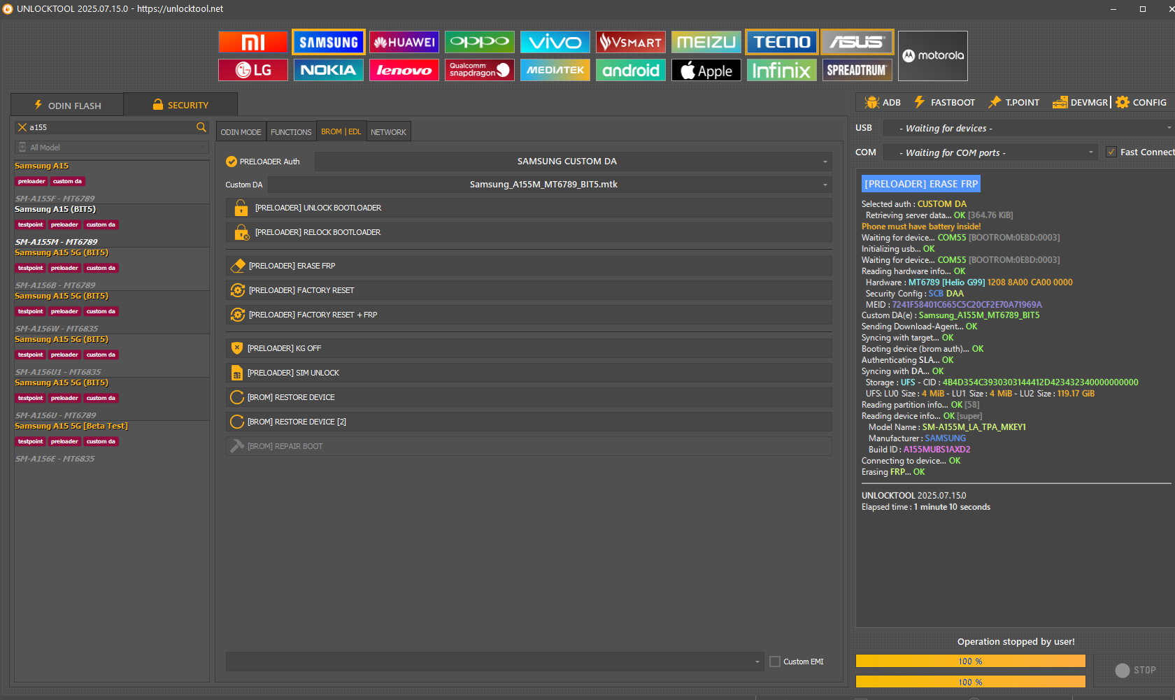Run [PRELOADER] ERASE FRP
1175x700 pixels.
pos(529,266)
